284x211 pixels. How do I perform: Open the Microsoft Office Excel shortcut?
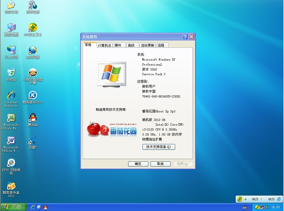(11, 118)
